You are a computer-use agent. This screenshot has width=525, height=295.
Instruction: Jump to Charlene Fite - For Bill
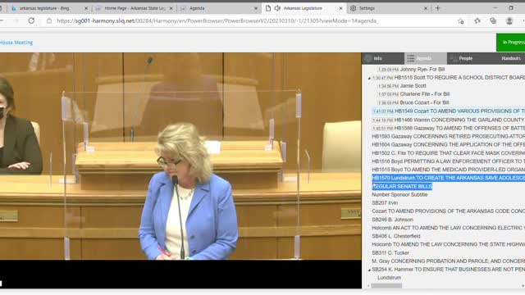pos(425,94)
